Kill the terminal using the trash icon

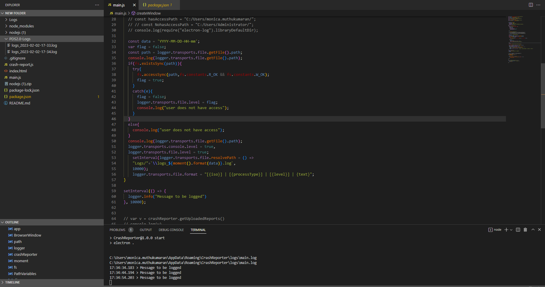point(525,230)
